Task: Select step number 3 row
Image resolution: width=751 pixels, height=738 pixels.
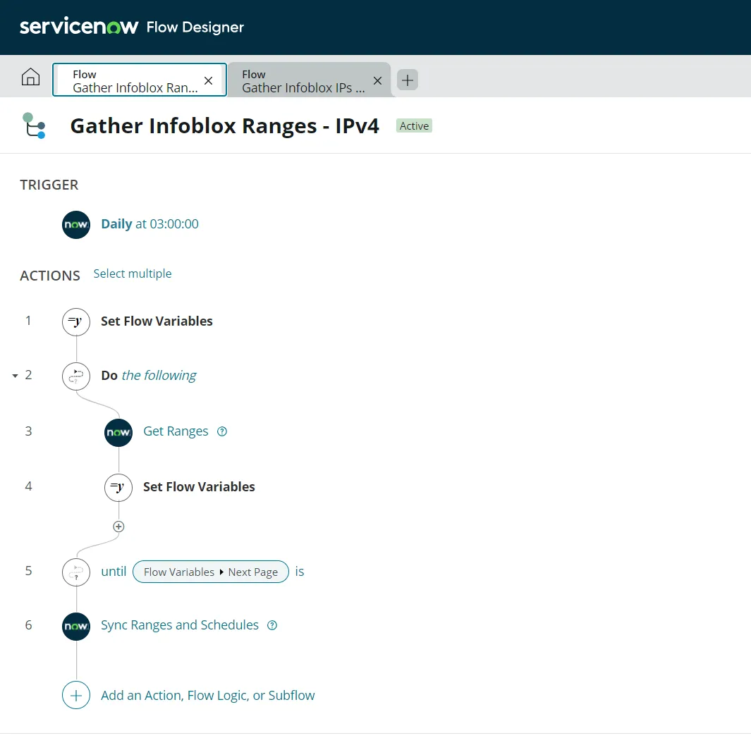Action: (29, 431)
